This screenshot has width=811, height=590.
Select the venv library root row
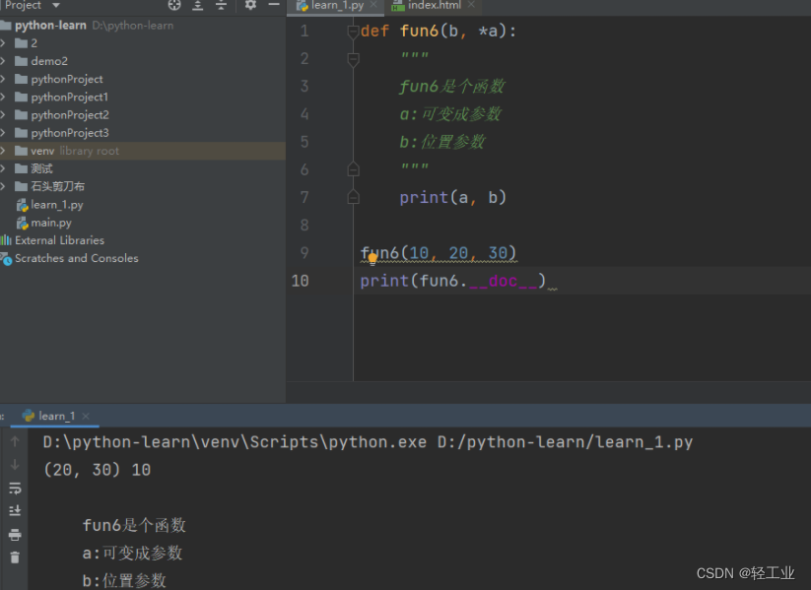(x=143, y=151)
